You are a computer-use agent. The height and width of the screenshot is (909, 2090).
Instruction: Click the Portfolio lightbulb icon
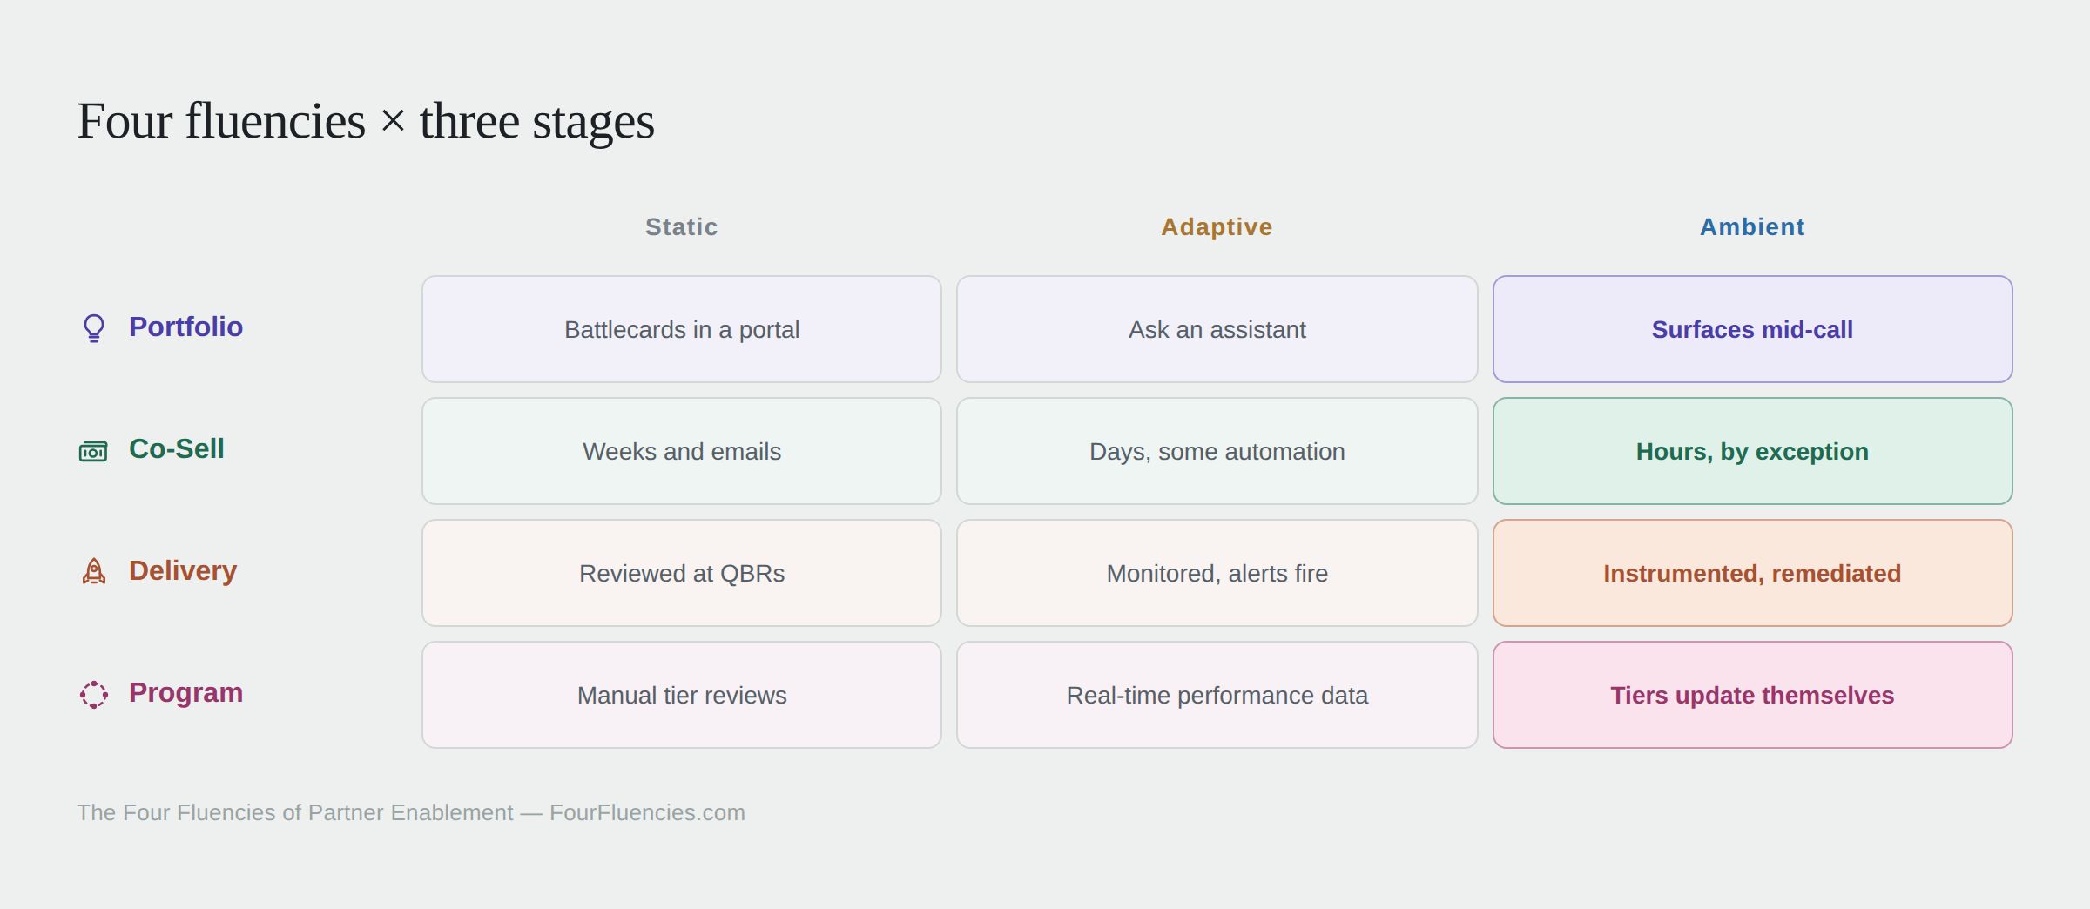coord(94,328)
